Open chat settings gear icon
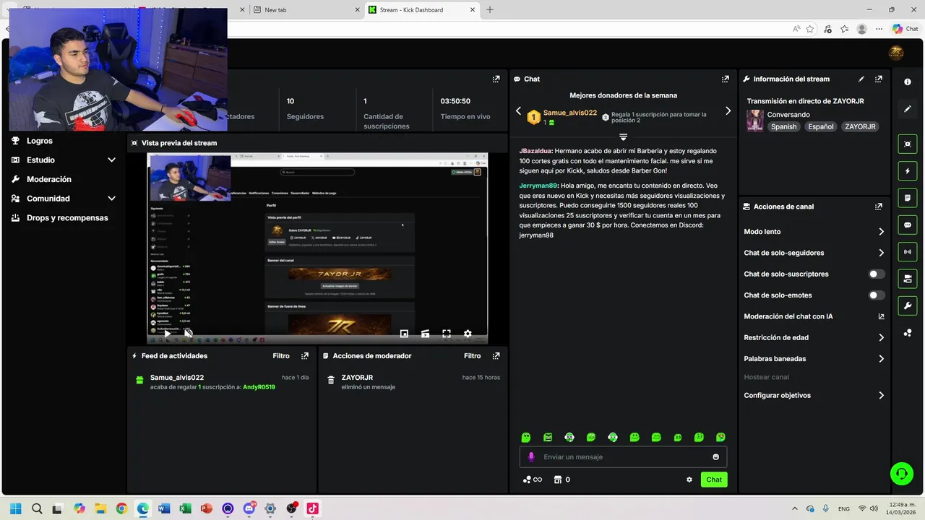Viewport: 925px width, 520px height. 689,480
